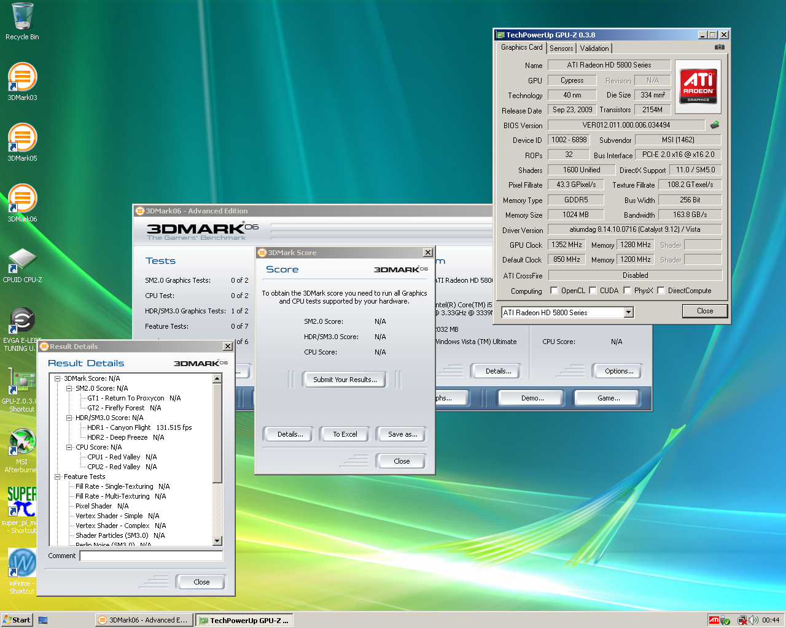Viewport: 786px width, 628px height.
Task: Click the show desktop icon in the taskbar
Action: (43, 620)
